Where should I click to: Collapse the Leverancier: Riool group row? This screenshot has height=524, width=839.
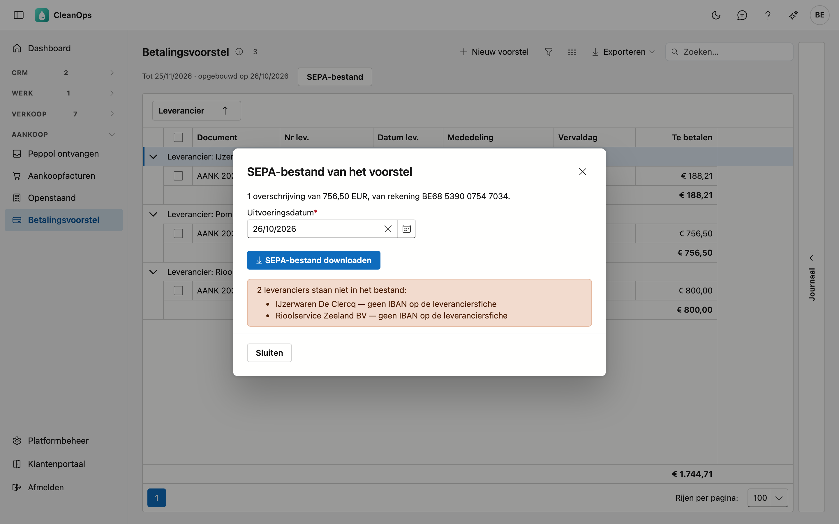[x=153, y=272]
